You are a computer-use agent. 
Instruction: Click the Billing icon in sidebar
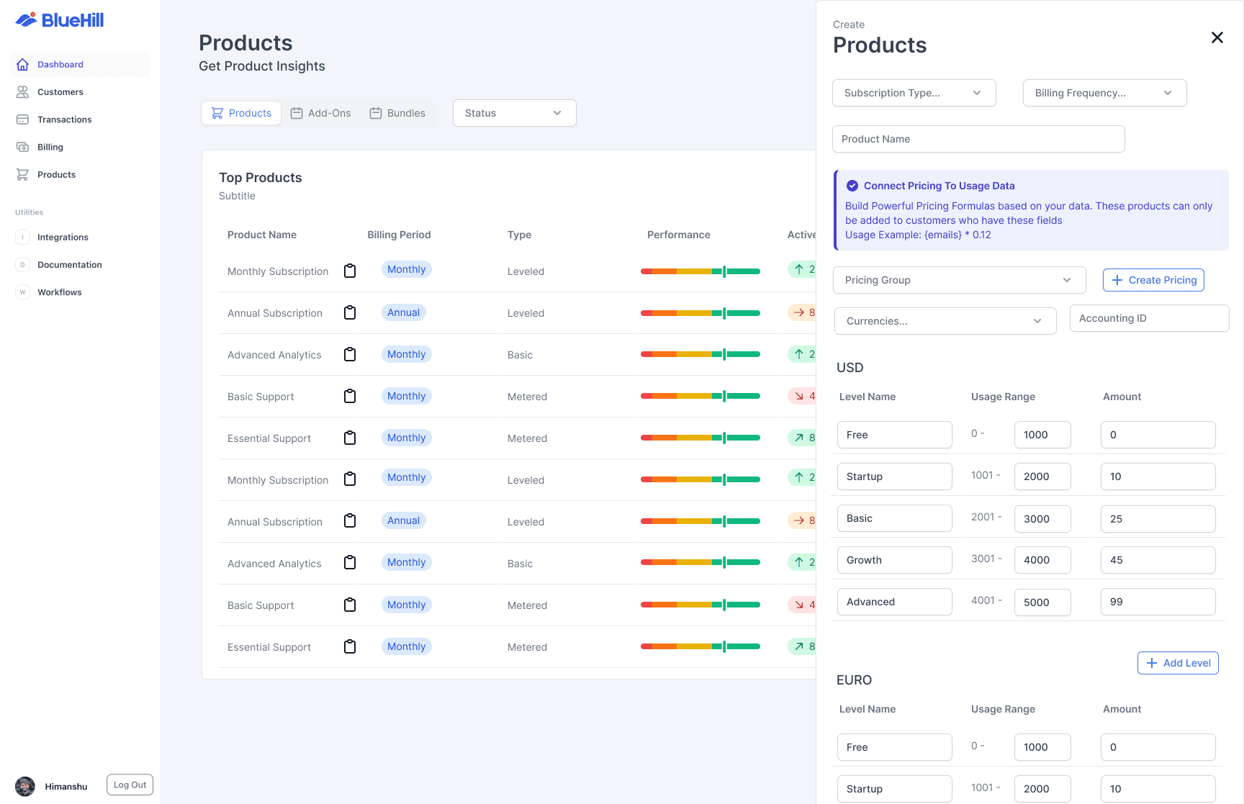click(x=23, y=147)
